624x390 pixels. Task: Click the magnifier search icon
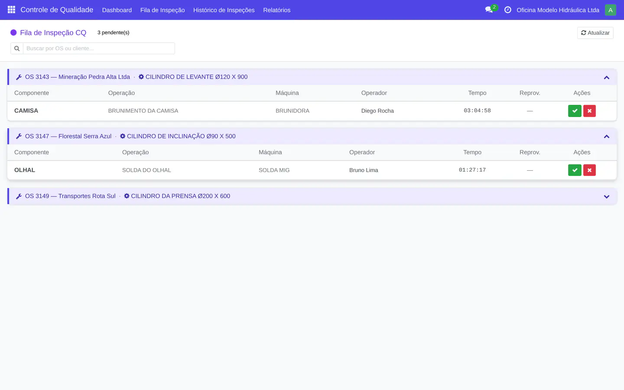[x=17, y=49]
